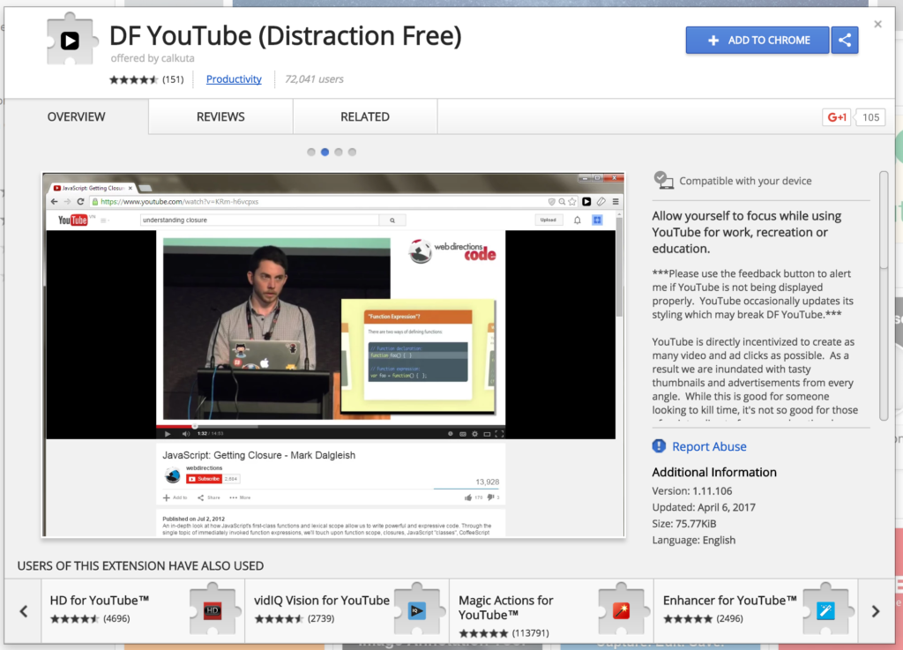Click the Additional Information heading
The height and width of the screenshot is (650, 903).
pos(714,472)
